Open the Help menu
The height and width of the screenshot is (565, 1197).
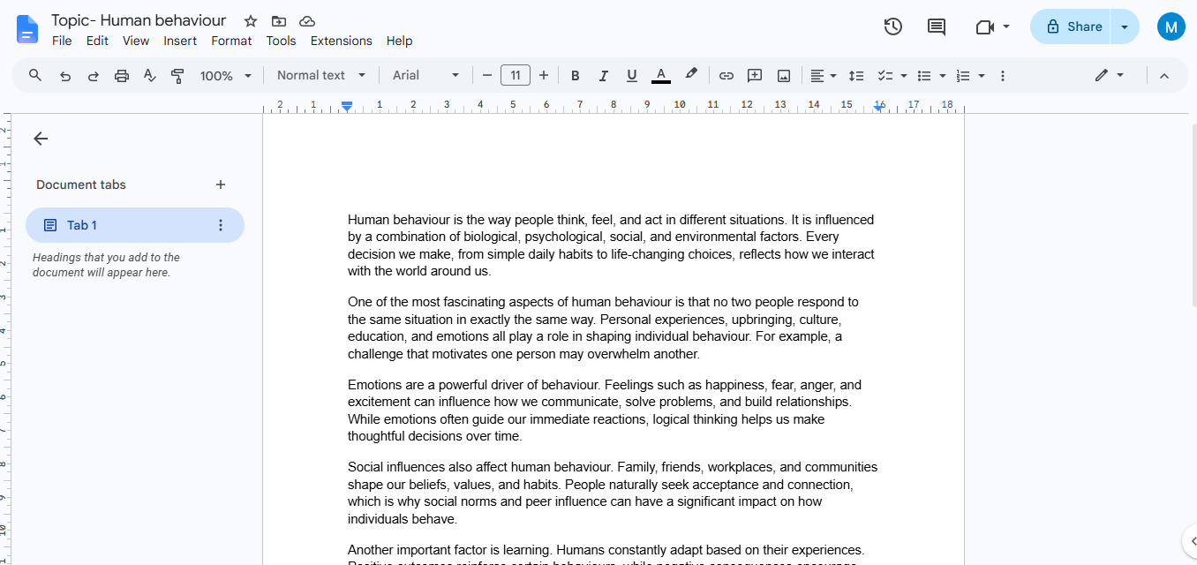[x=399, y=41]
